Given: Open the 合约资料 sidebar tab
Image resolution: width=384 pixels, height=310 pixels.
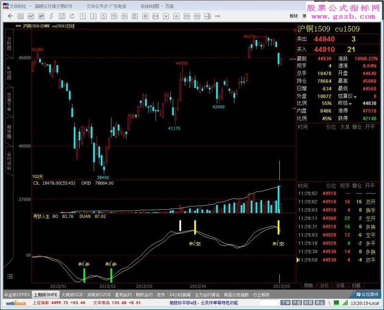Looking at the screenshot, I should click(x=9, y=161).
